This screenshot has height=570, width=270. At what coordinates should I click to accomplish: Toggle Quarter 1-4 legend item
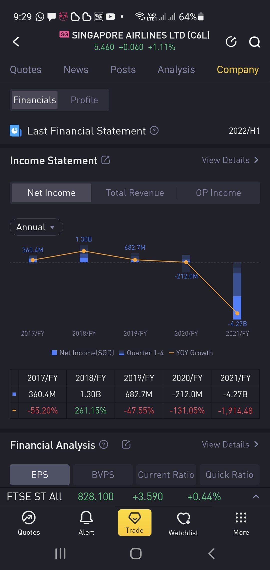click(x=141, y=353)
